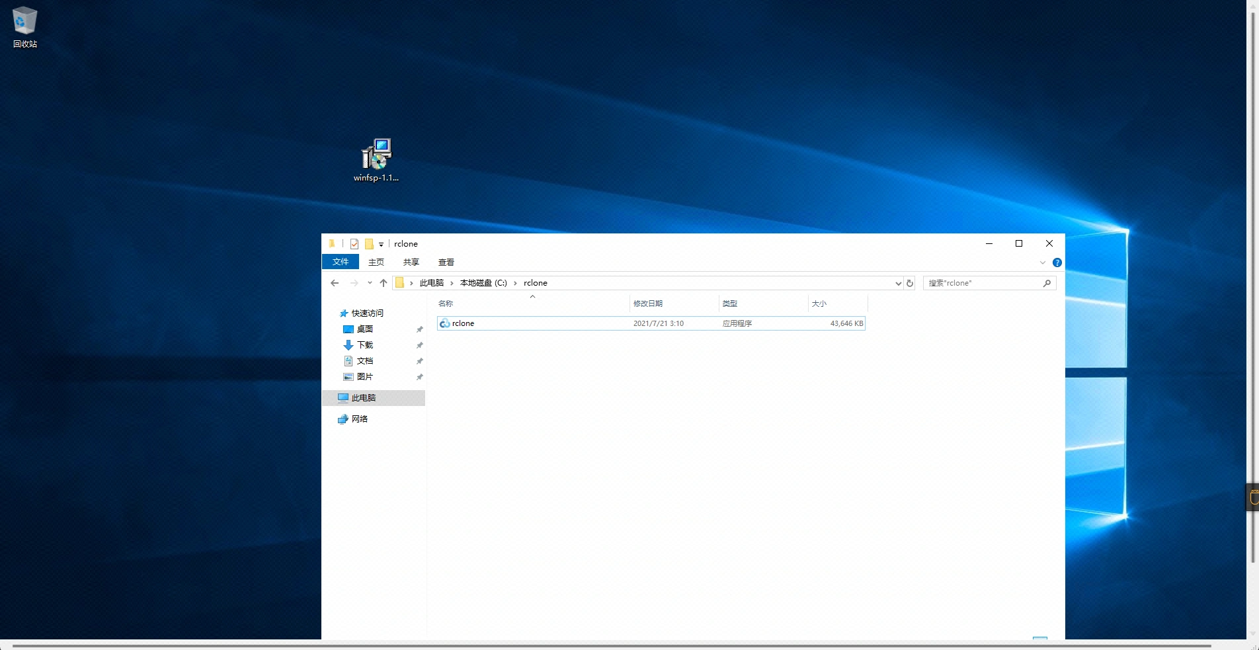Sort by the 修改日期 (Date modified) column
This screenshot has height=650, width=1259.
674,304
